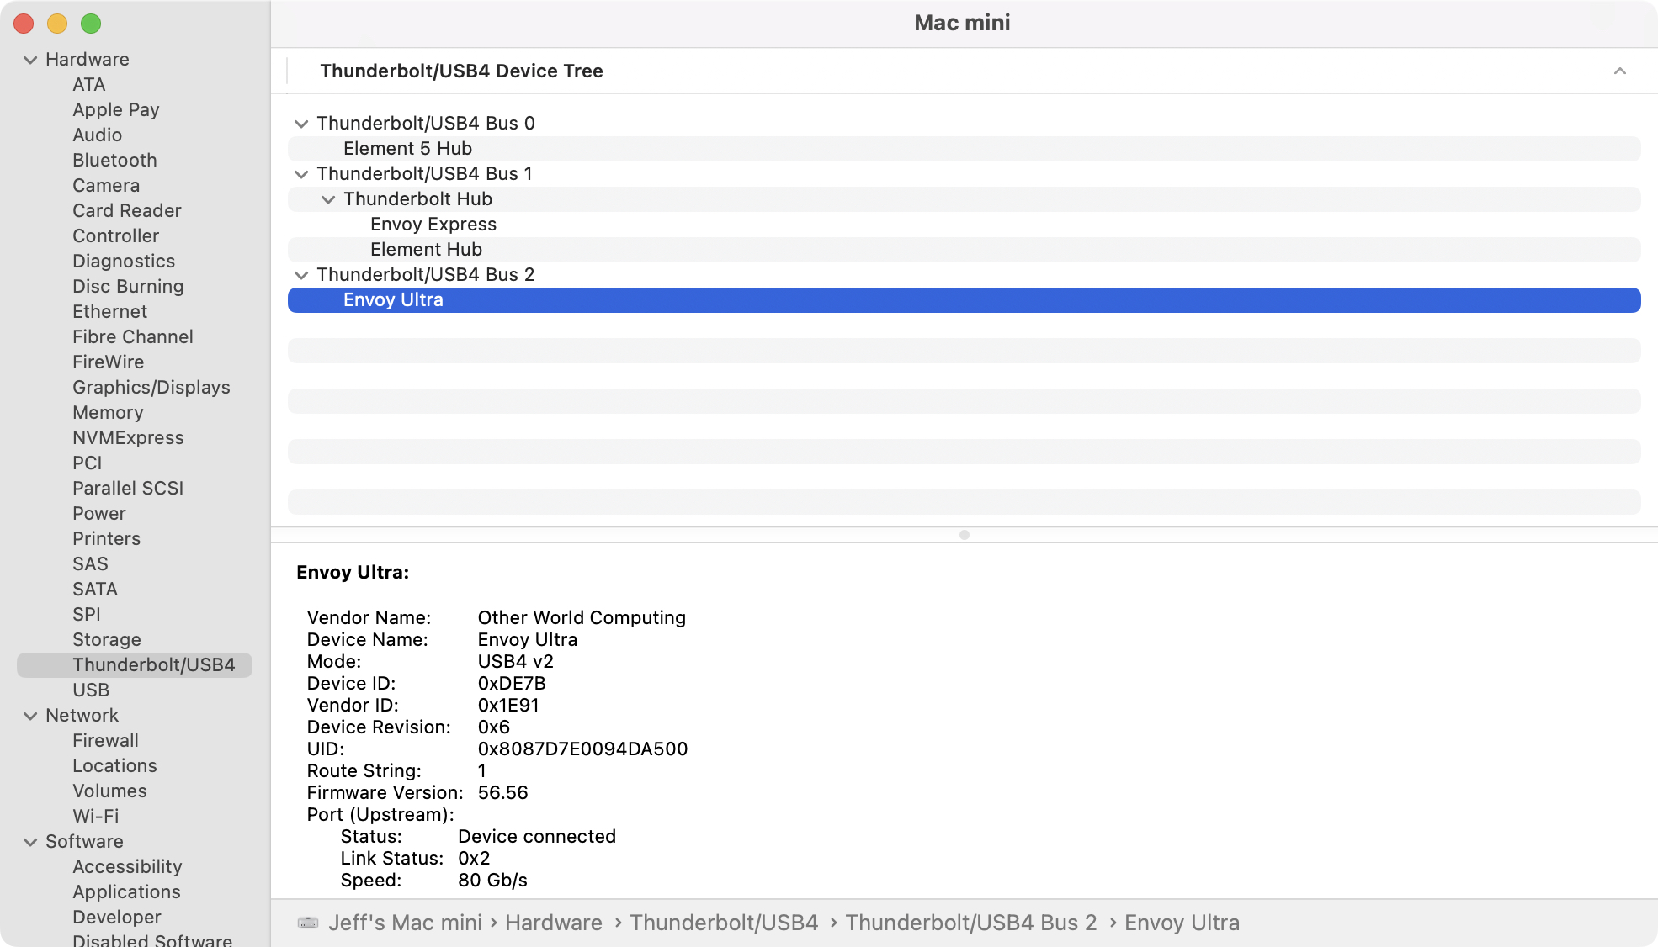Open Wi-Fi under Network
The height and width of the screenshot is (947, 1658).
[x=95, y=817]
